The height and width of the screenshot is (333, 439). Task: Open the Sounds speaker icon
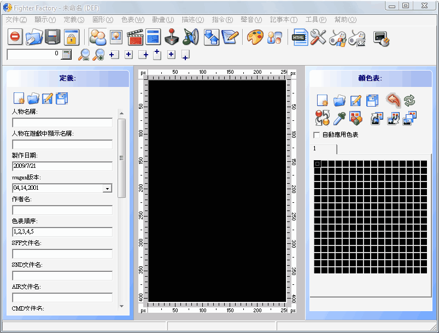(x=191, y=37)
